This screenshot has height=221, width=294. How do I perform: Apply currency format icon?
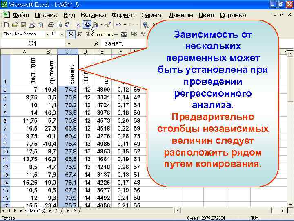coord(134,34)
